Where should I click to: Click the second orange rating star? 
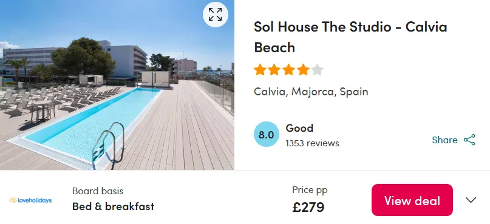[274, 70]
